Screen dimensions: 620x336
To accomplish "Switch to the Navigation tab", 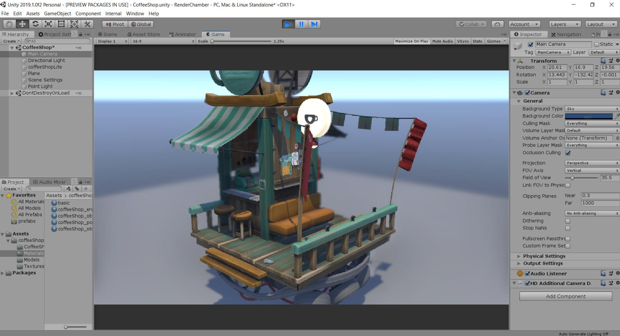I will pos(566,34).
